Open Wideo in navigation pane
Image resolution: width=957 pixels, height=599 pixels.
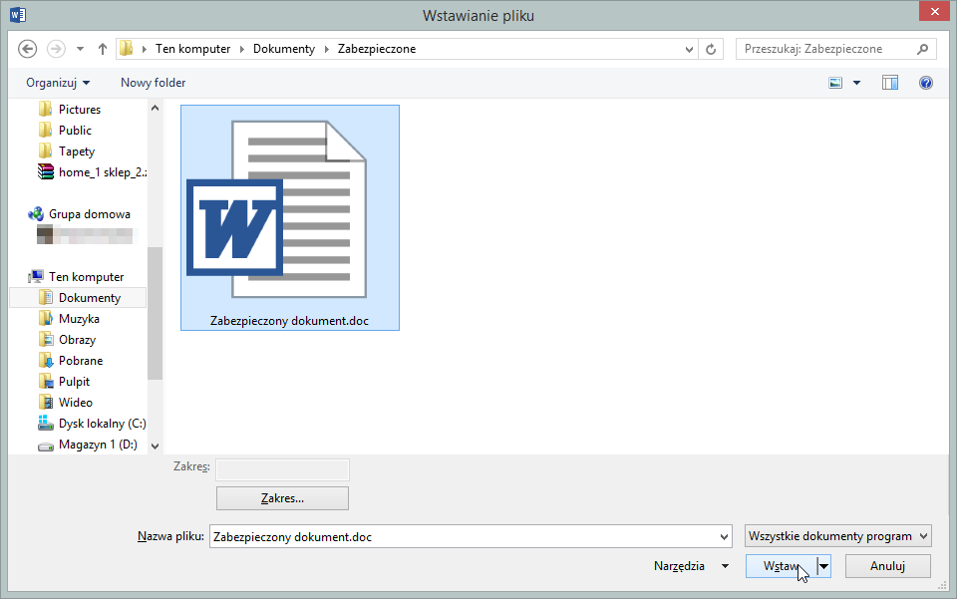(x=78, y=403)
